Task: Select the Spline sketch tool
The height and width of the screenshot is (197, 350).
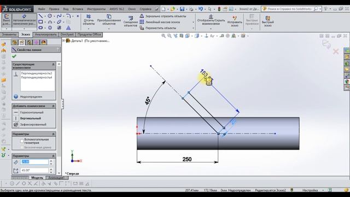Action: [59, 16]
